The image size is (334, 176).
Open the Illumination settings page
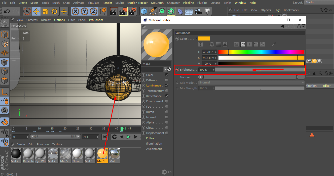coord(154,144)
